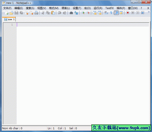
Task: Zoom out using the toolbar icon
Action: pos(88,13)
